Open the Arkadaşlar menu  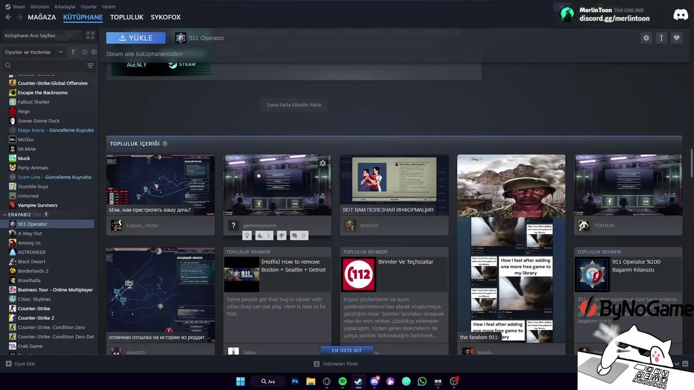pyautogui.click(x=65, y=6)
